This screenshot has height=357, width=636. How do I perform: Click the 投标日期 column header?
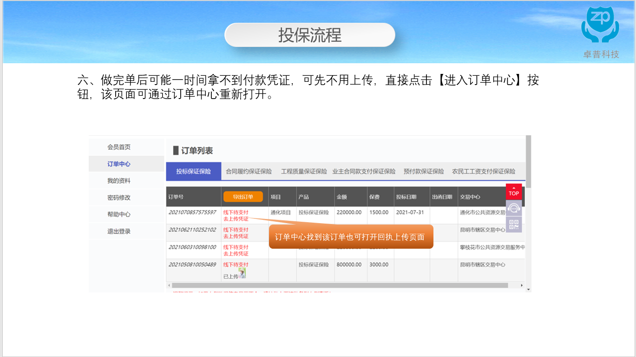[406, 197]
